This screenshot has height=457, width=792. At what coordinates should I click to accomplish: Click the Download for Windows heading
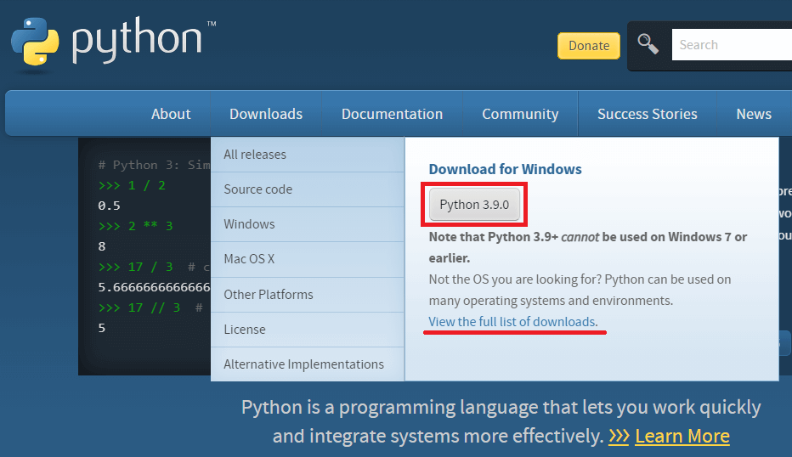505,169
